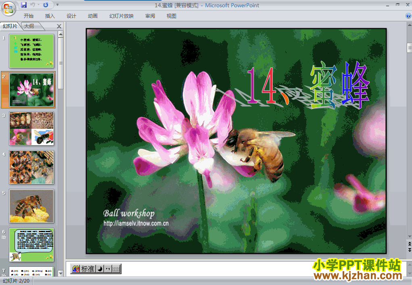Switch to the 幻灯片 pane tab
The width and height of the screenshot is (412, 285).
[10, 26]
